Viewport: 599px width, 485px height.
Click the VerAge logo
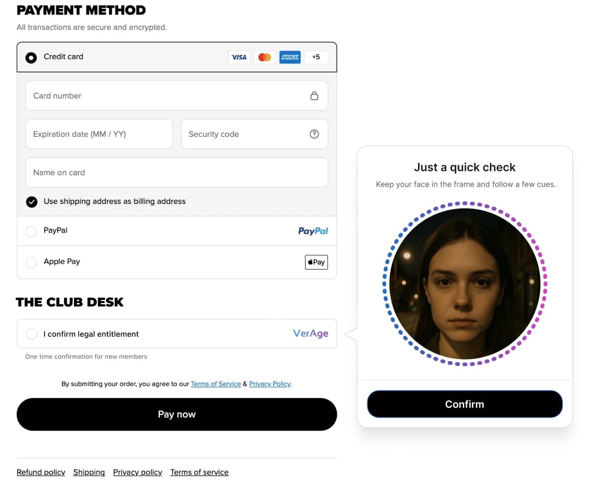point(311,333)
